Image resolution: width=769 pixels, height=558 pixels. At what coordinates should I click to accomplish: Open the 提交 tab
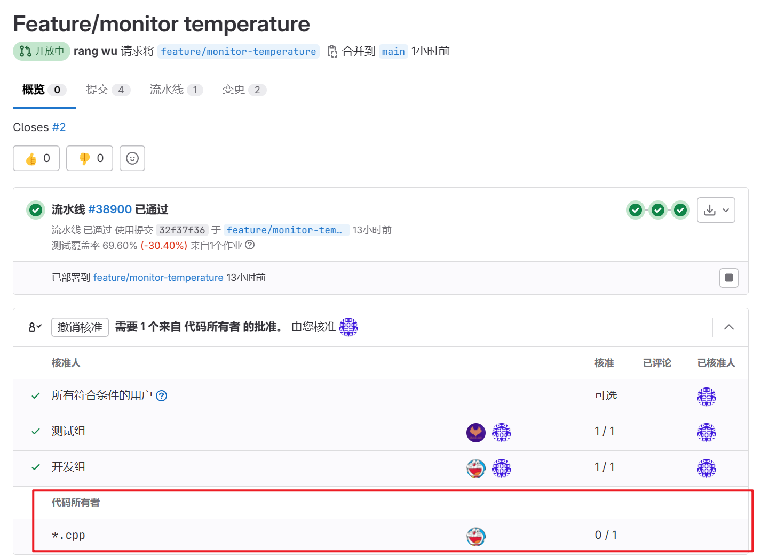(x=97, y=90)
